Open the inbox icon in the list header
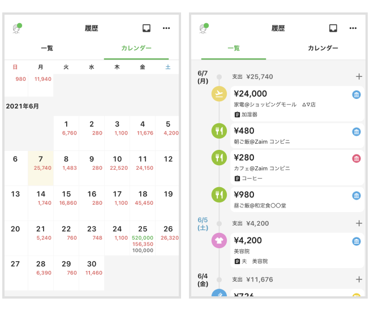The image size is (370, 311). (333, 28)
